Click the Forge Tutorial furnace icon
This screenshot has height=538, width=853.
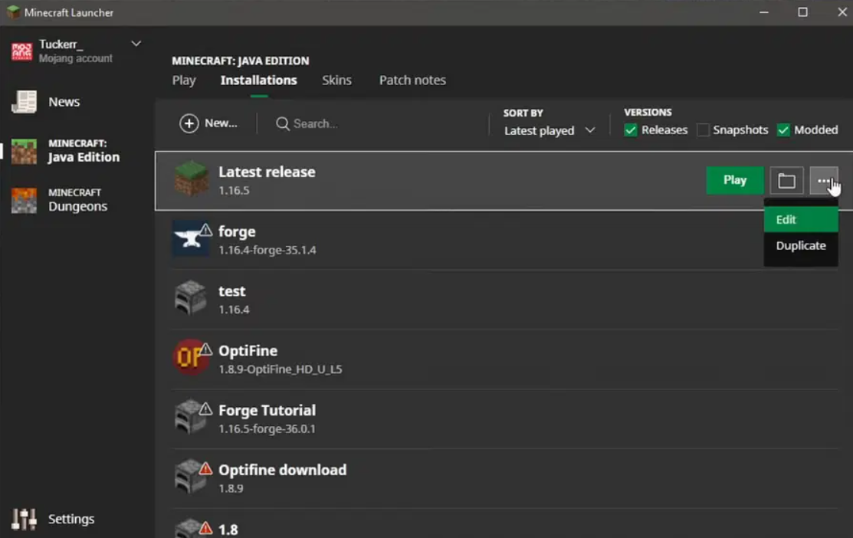190,417
